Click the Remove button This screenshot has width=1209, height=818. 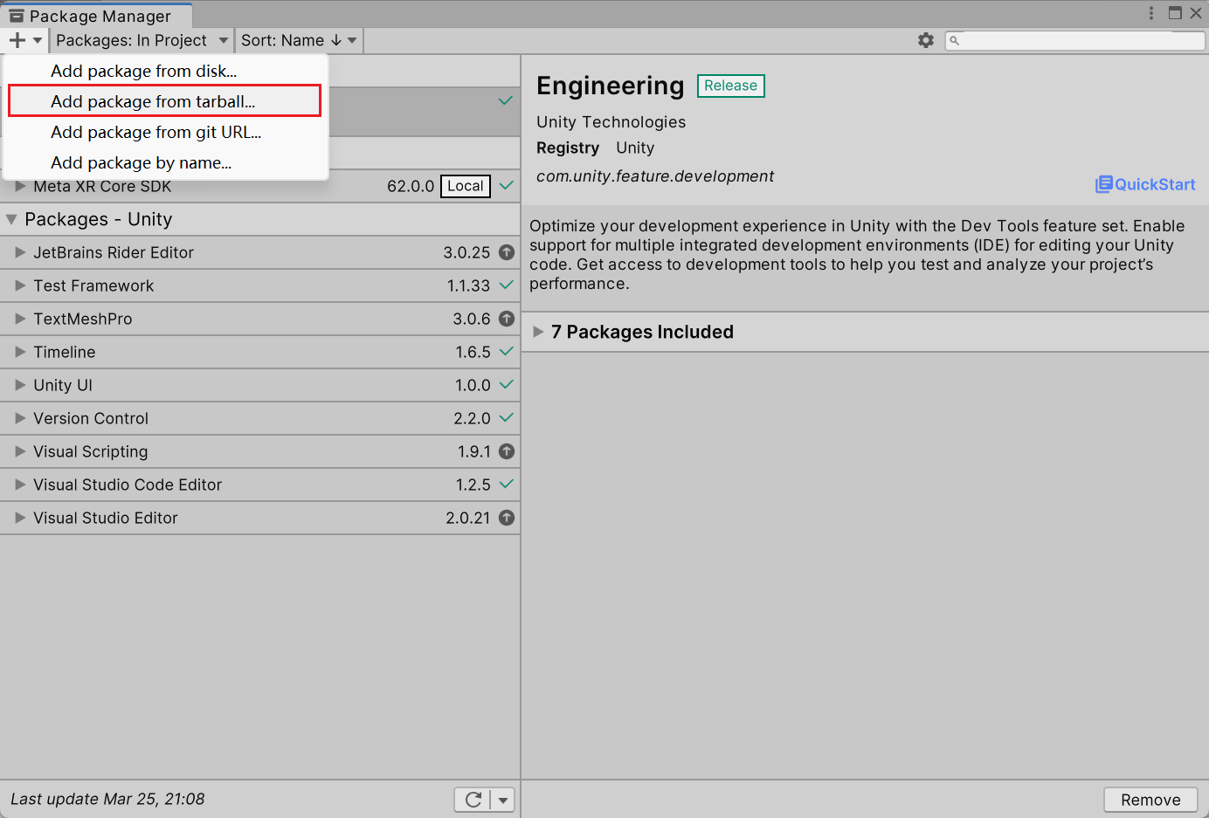pos(1150,800)
